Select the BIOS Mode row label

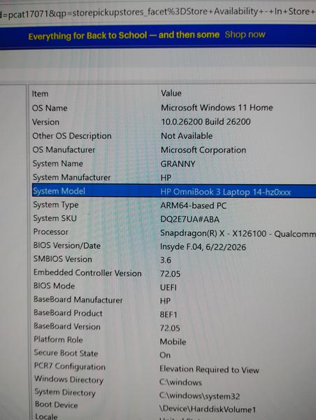[x=54, y=286]
